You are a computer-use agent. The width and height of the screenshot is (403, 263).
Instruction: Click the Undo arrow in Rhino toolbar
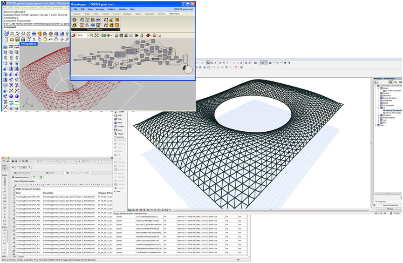(51, 39)
